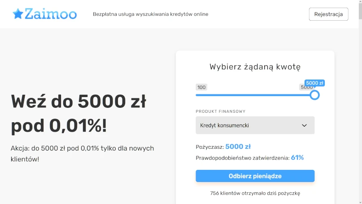Click the '756 klientów otrzymało dziś pożyczkę' note
Viewport: 362px width, 204px height.
tap(255, 193)
